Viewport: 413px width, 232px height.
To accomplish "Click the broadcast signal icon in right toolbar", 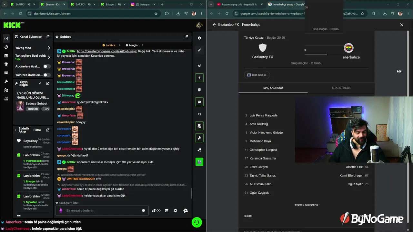I will (199, 114).
